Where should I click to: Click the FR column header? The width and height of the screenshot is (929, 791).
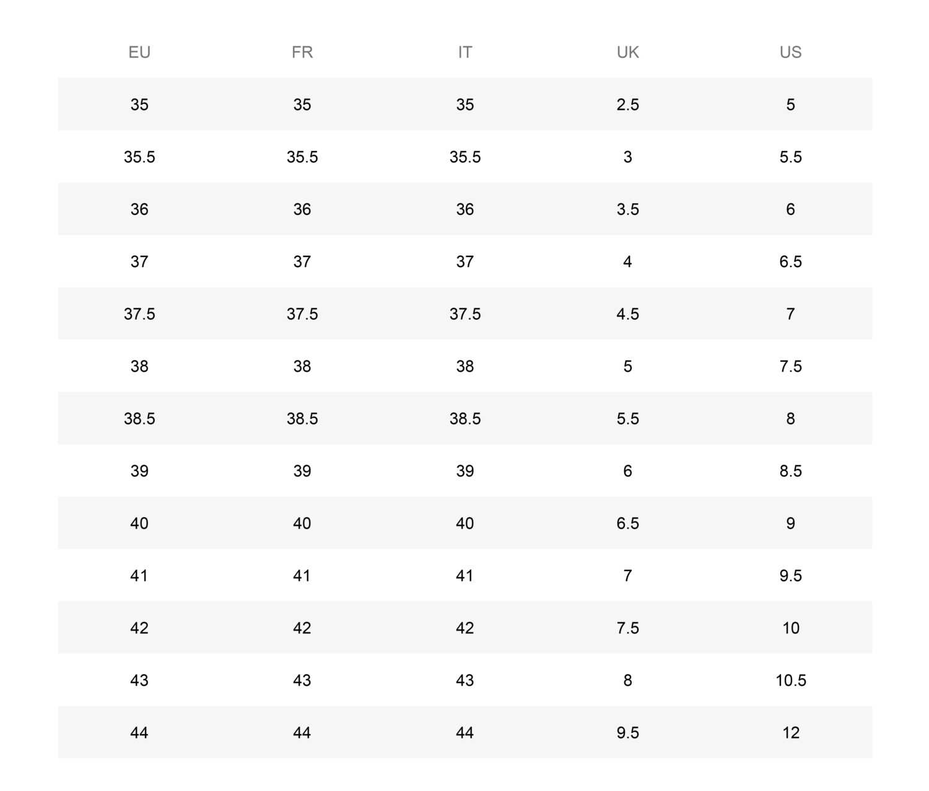[302, 52]
